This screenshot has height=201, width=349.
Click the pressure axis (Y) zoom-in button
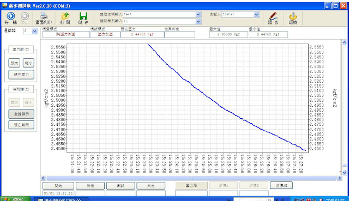[14, 63]
